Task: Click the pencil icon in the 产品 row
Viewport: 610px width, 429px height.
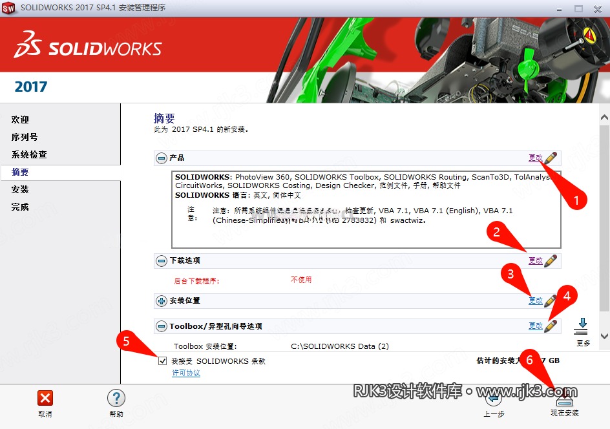Action: click(x=551, y=158)
